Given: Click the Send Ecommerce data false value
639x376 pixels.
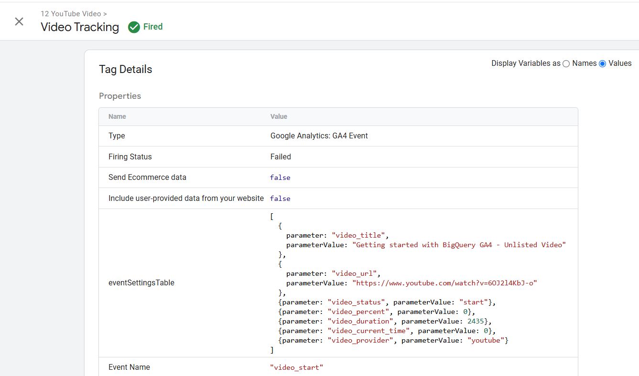Looking at the screenshot, I should click(x=280, y=178).
